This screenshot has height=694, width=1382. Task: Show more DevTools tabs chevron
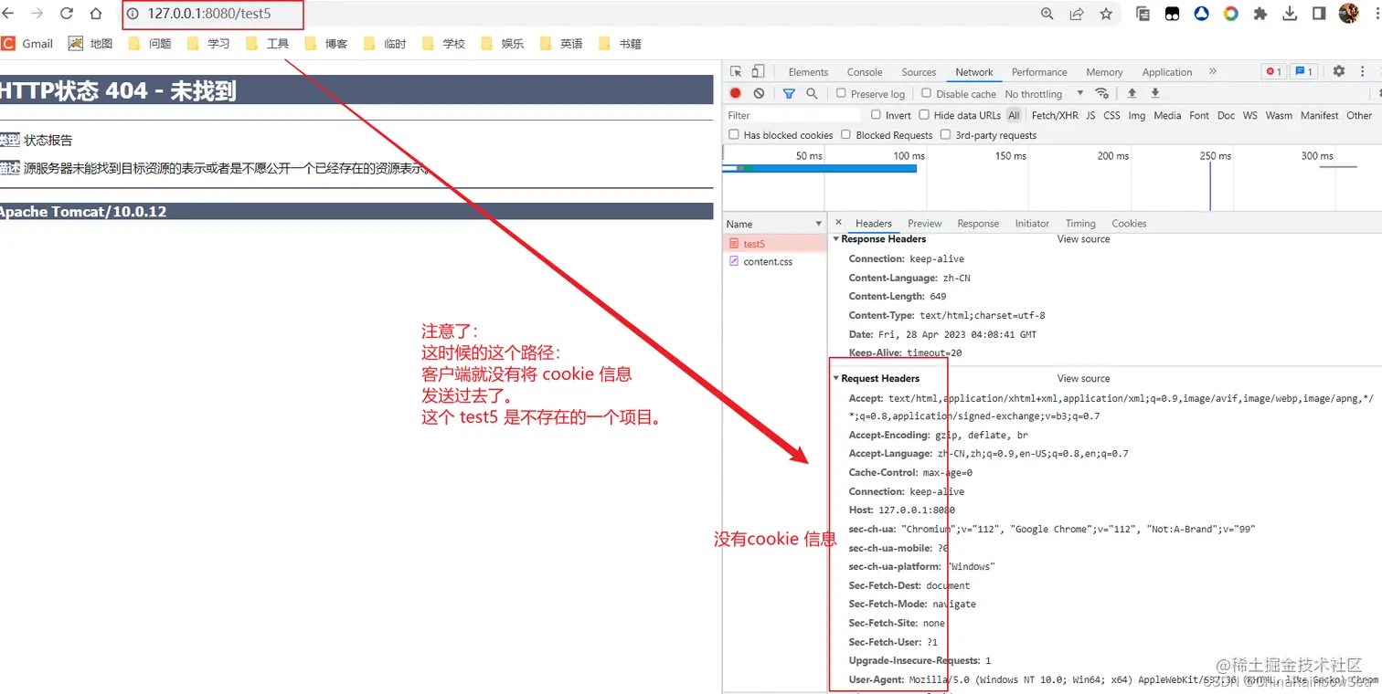[x=1213, y=71]
